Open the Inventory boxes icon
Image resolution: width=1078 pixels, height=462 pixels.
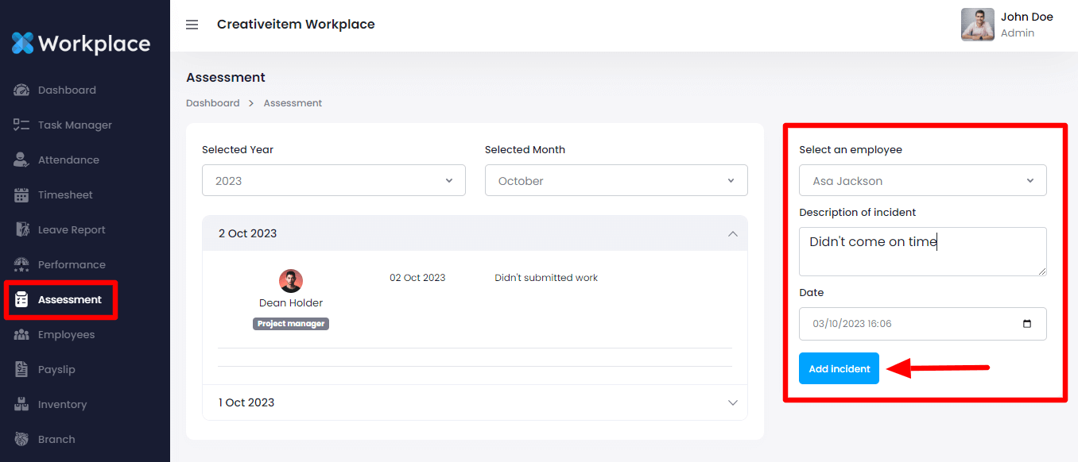pyautogui.click(x=21, y=405)
